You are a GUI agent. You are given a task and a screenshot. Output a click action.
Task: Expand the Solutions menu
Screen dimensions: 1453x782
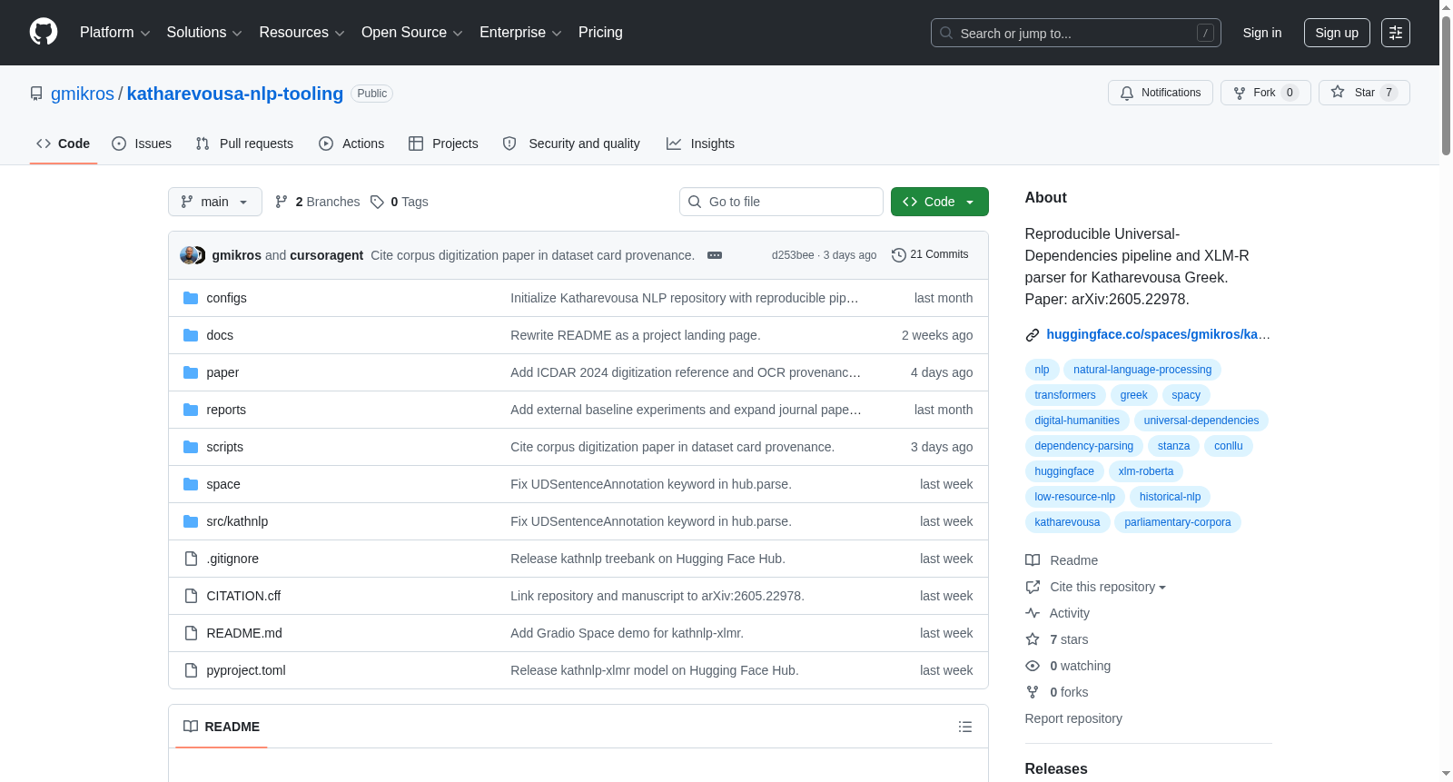pyautogui.click(x=204, y=33)
